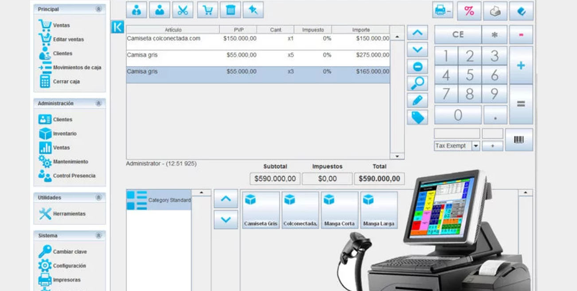Open the printer icon in top toolbar
577x291 pixels.
pos(442,10)
